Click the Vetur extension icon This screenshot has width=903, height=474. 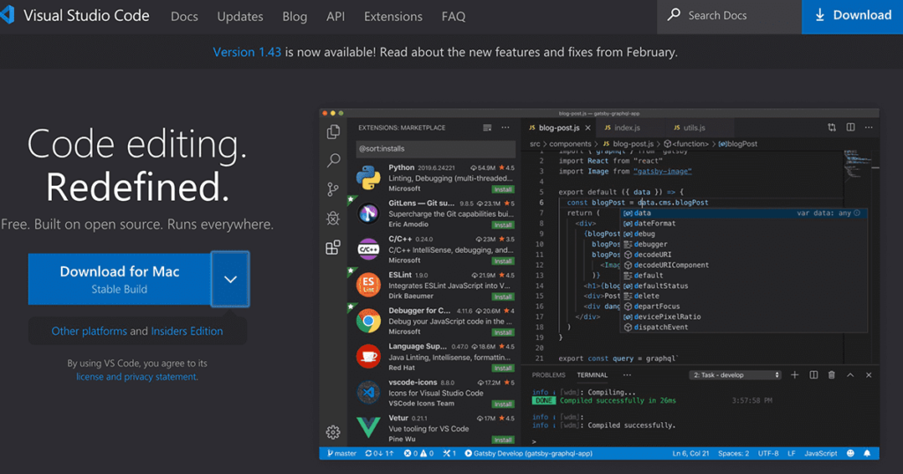[369, 427]
